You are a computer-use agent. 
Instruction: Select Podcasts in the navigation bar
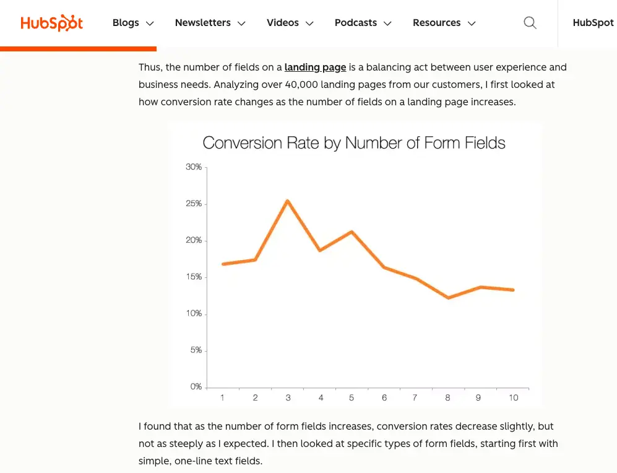coord(355,23)
